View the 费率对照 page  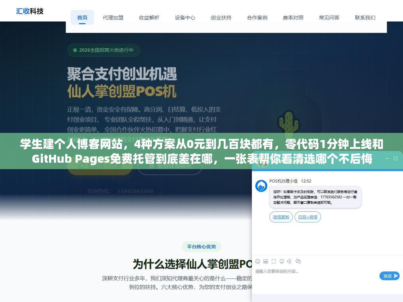click(x=293, y=17)
